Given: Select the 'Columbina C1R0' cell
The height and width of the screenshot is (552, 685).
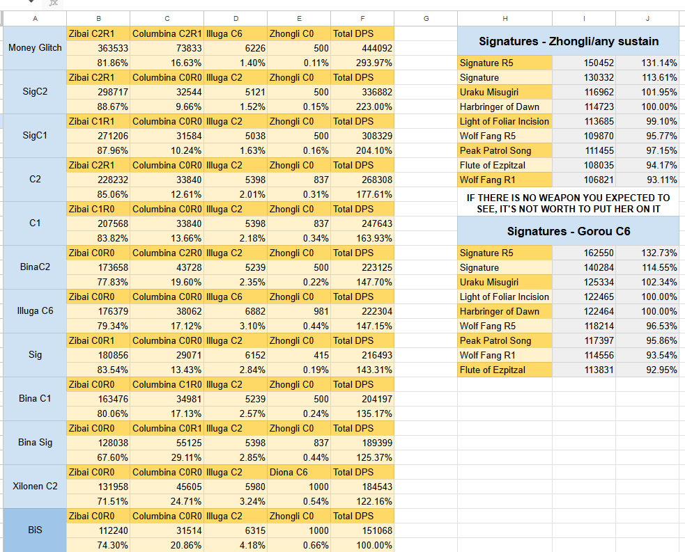Looking at the screenshot, I should click(x=167, y=384).
